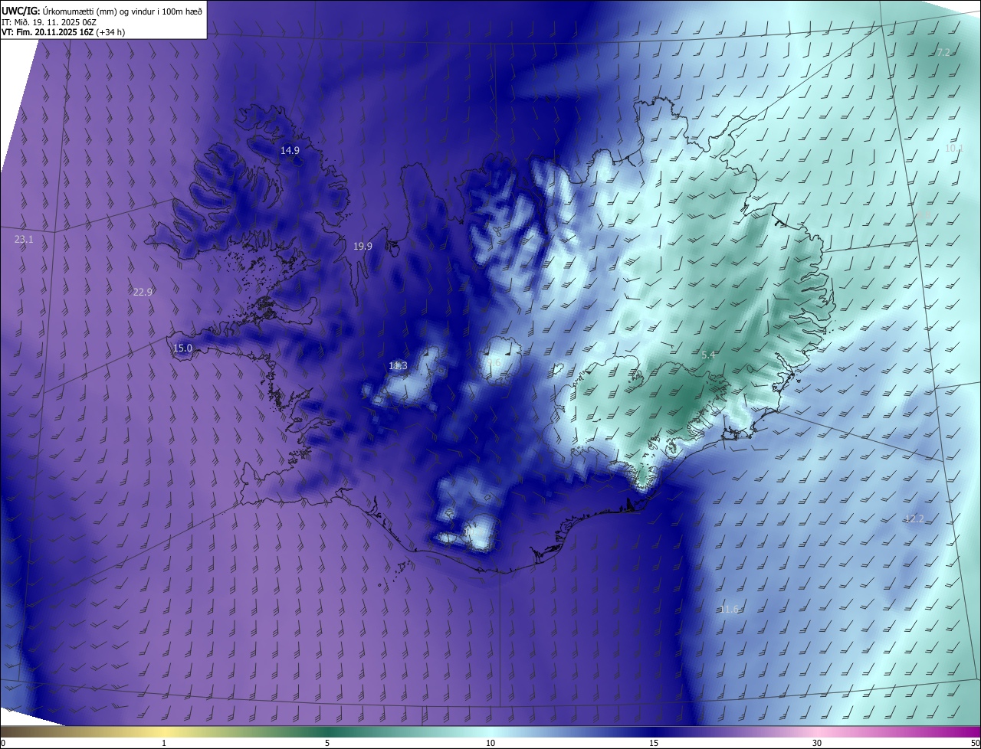Screen dimensions: 981x749
Task: Click the colorbar tick labeled 15
Action: pyautogui.click(x=654, y=743)
